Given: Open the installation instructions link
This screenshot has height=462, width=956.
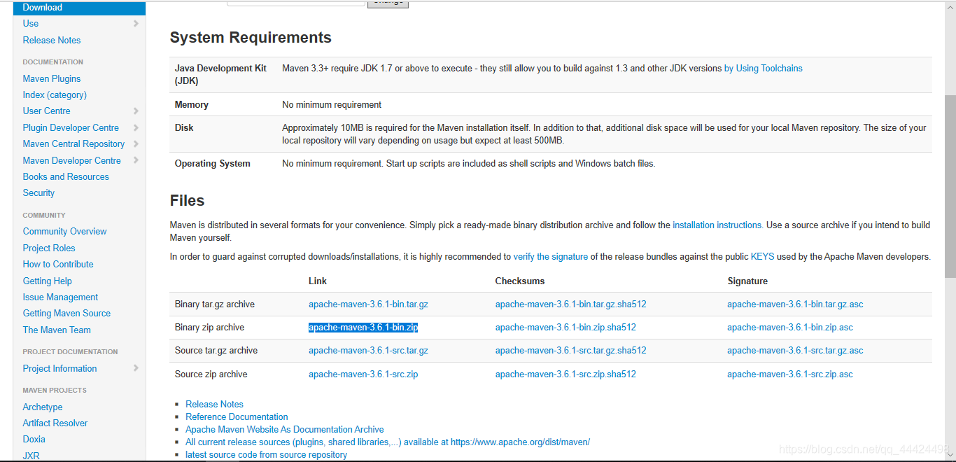Looking at the screenshot, I should point(718,225).
